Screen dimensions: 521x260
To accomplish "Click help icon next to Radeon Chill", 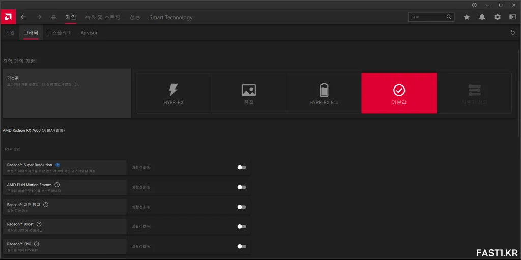I will click(x=37, y=244).
